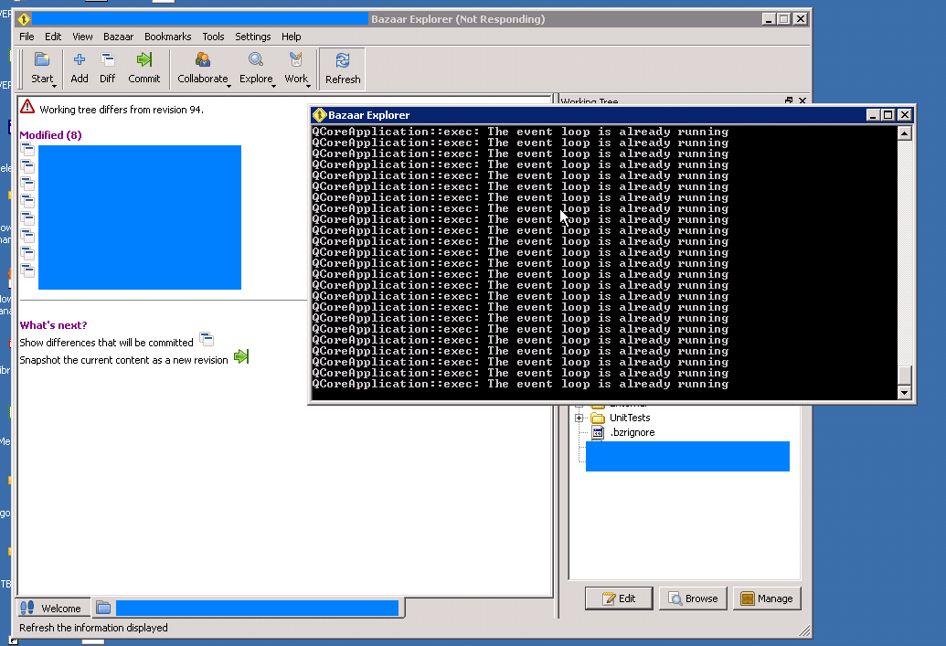The image size is (946, 646).
Task: Click the console scrollbar down arrow
Action: (905, 393)
